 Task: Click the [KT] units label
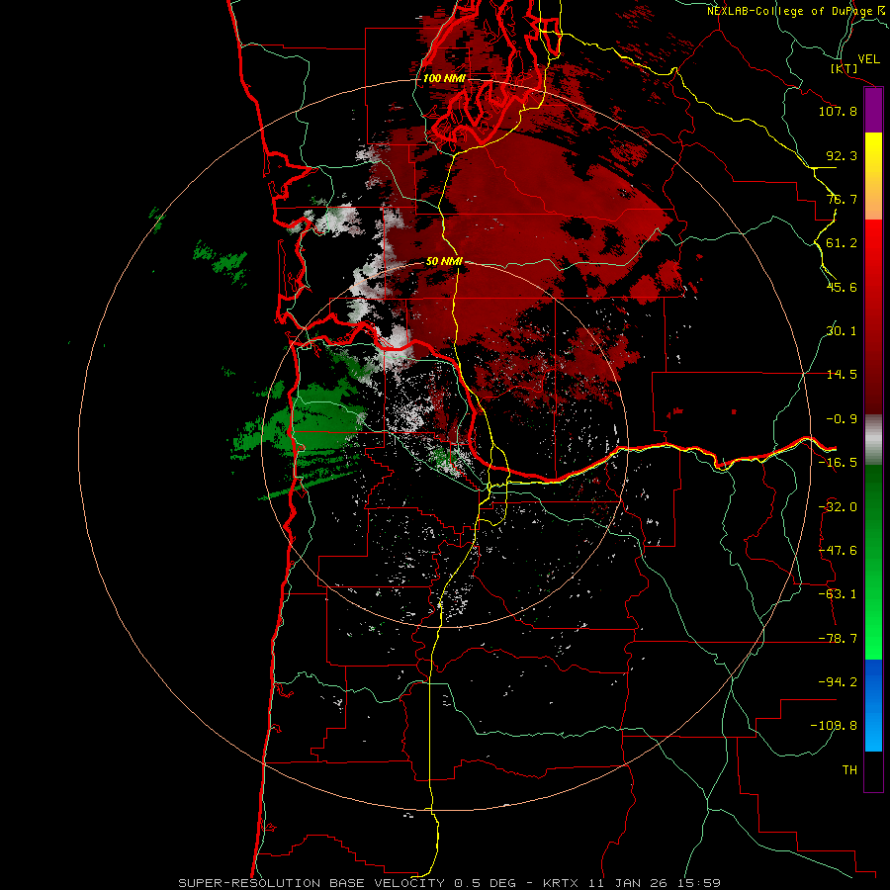point(845,68)
